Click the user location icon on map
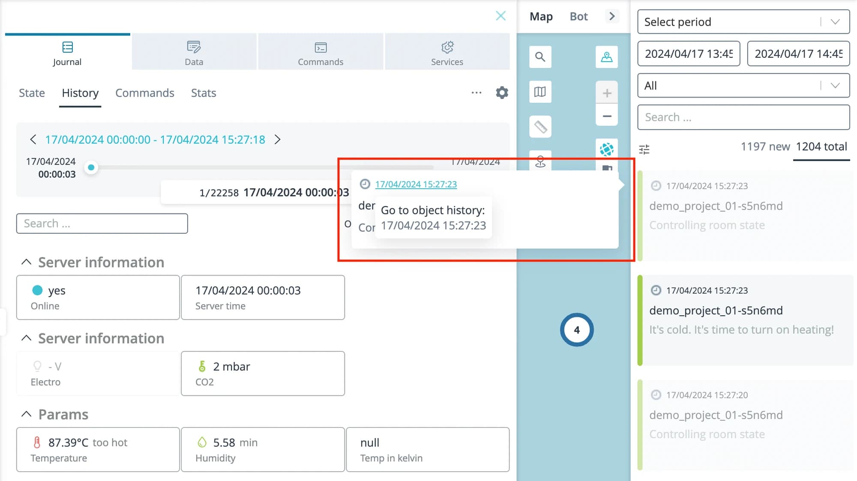The height and width of the screenshot is (481, 857). pos(606,57)
